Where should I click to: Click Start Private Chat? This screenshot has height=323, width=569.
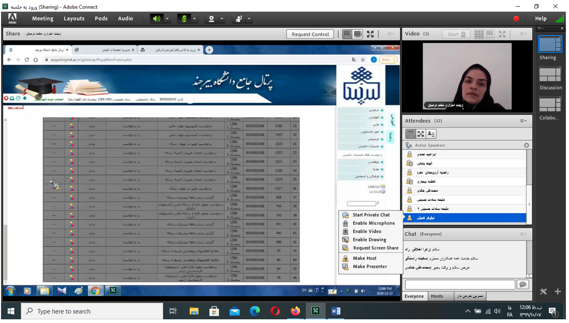[x=371, y=215]
